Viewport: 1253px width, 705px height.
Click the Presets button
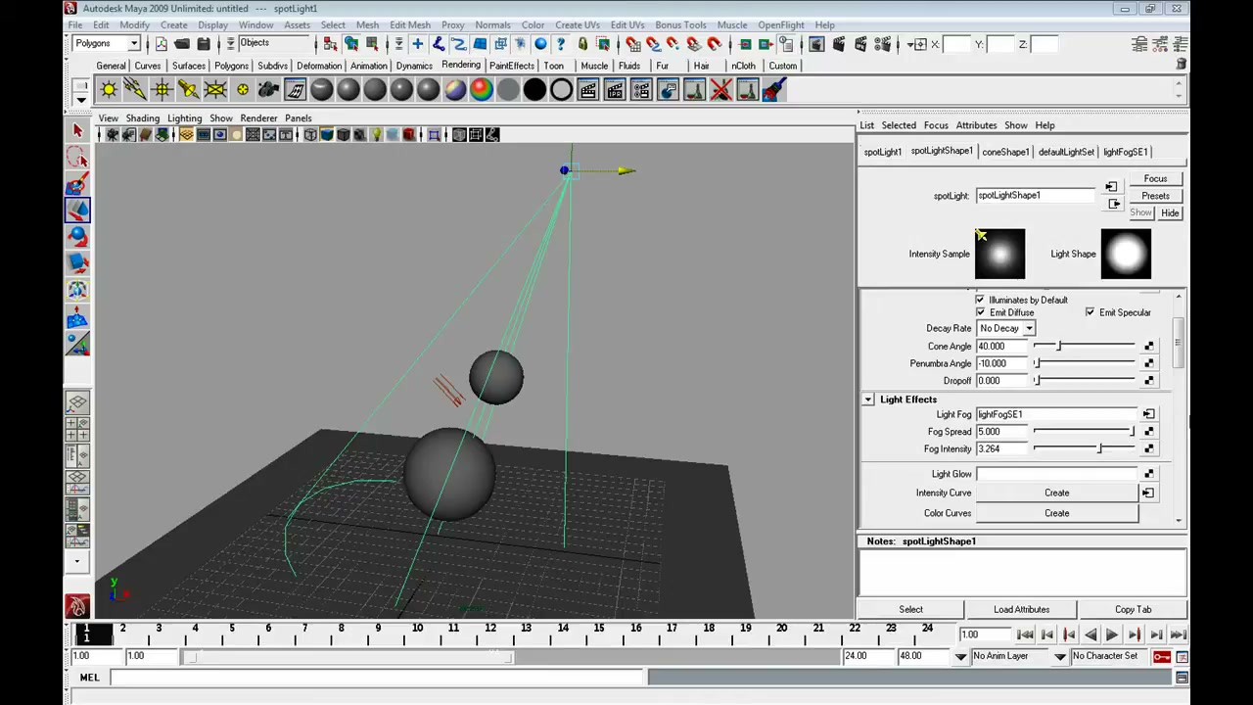tap(1155, 196)
